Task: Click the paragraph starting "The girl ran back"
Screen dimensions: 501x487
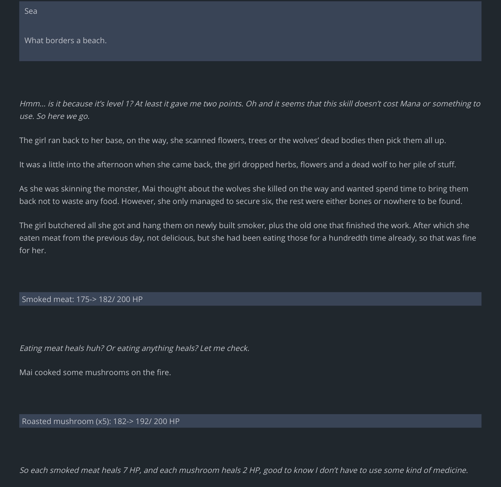Action: [x=232, y=140]
